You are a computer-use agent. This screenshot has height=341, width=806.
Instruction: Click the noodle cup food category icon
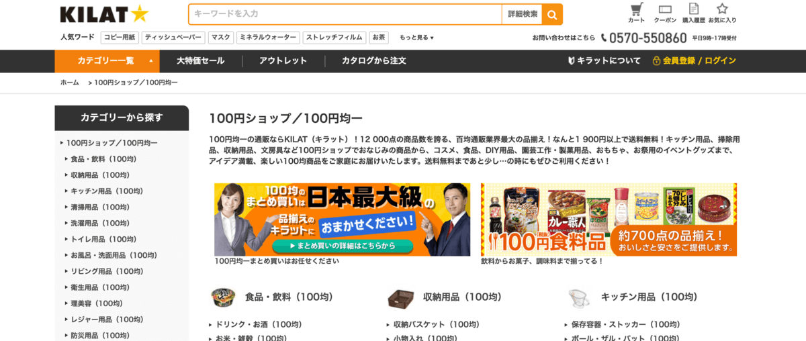[x=223, y=297]
